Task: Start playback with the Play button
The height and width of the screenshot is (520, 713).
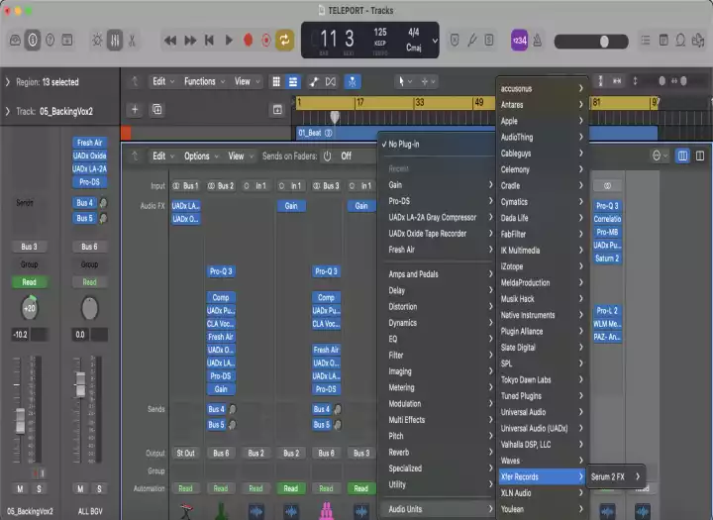Action: (x=229, y=41)
